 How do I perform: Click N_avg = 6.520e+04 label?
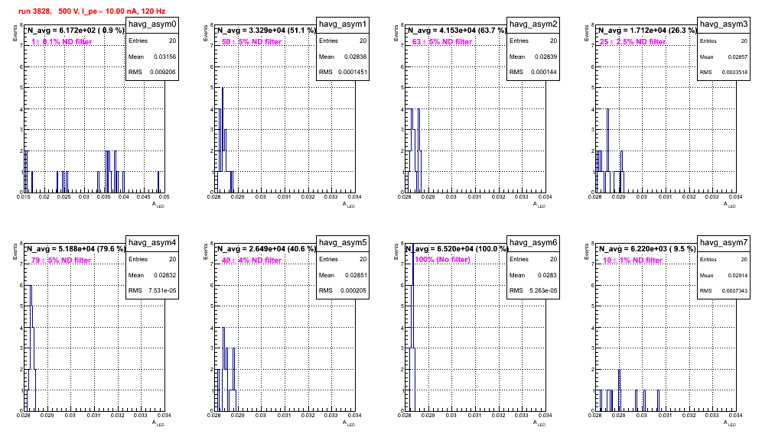tap(457, 249)
